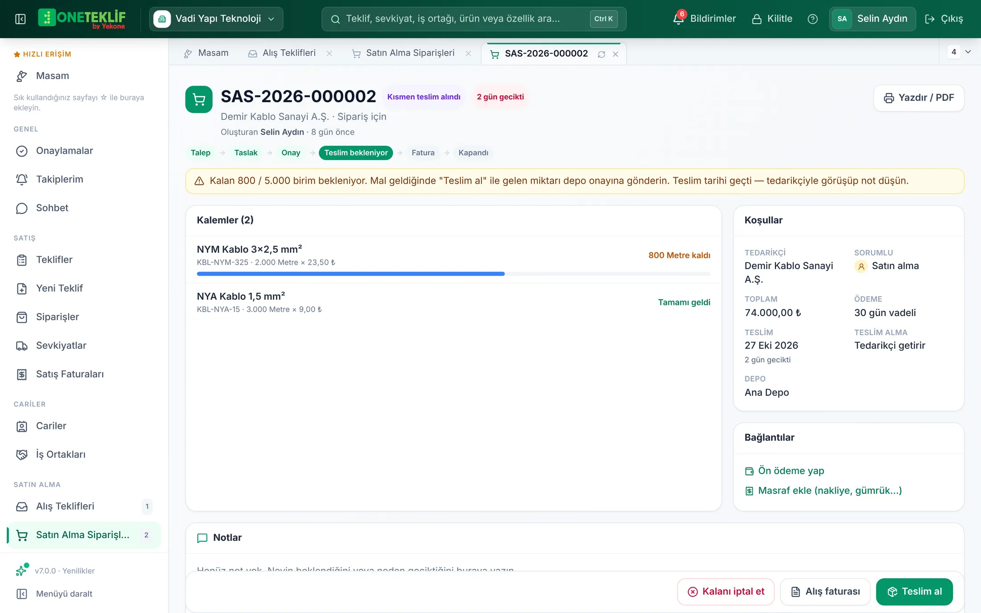The image size is (981, 613).
Task: Open İş Ortakları in the sidebar
Action: [x=84, y=454]
